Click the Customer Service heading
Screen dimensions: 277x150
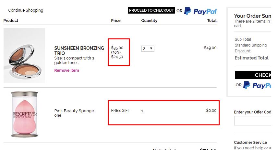pyautogui.click(x=250, y=143)
